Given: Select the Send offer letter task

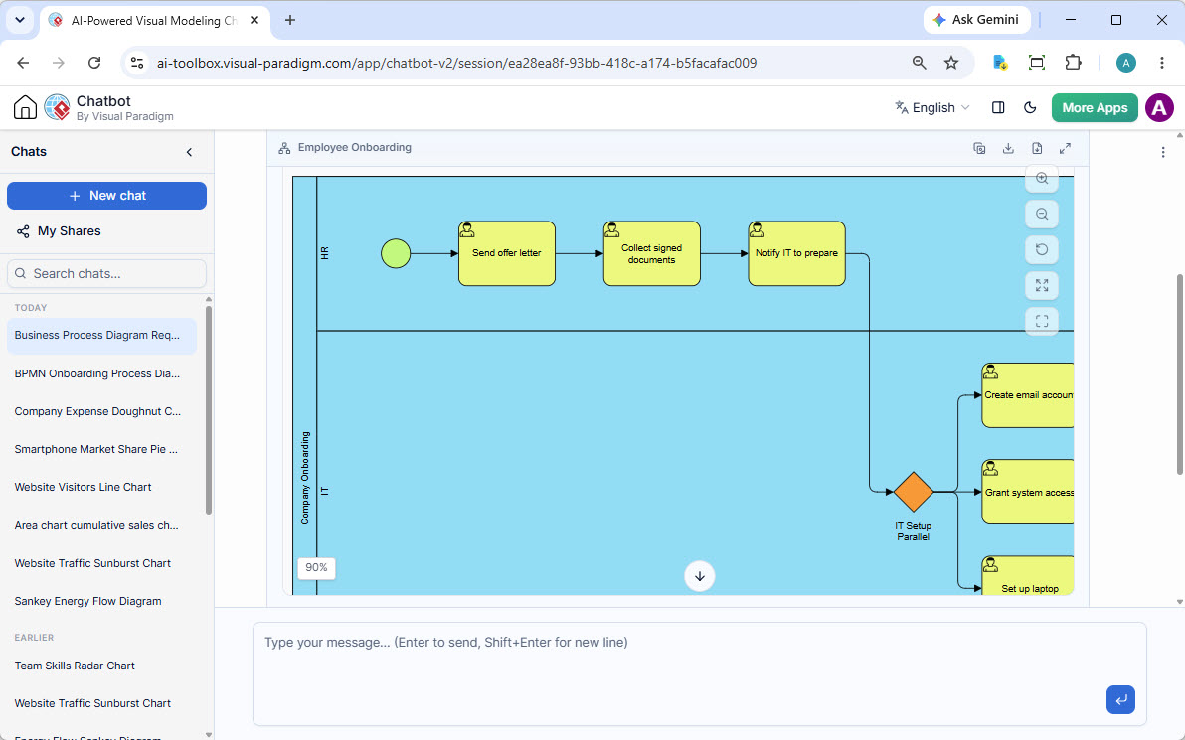Looking at the screenshot, I should [507, 253].
